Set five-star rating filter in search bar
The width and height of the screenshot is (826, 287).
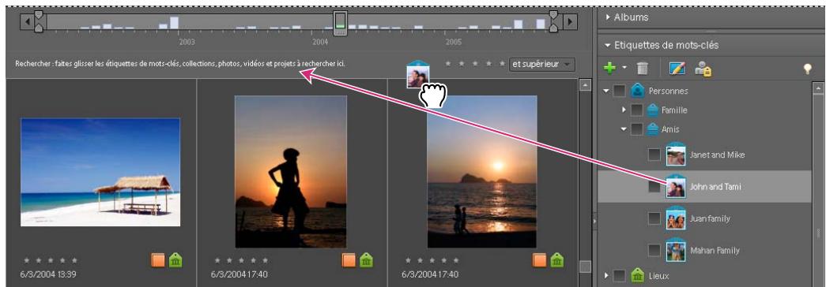[503, 64]
